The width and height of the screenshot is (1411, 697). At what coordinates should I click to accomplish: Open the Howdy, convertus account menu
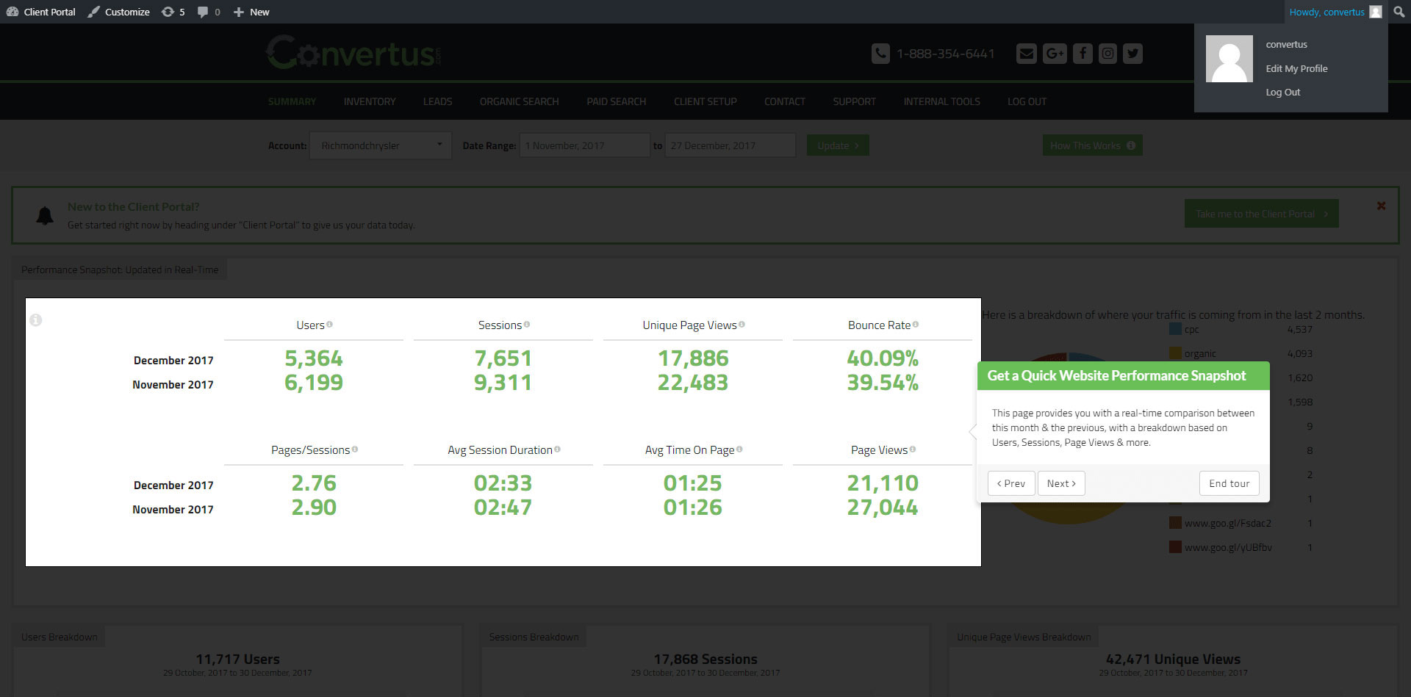coord(1335,12)
